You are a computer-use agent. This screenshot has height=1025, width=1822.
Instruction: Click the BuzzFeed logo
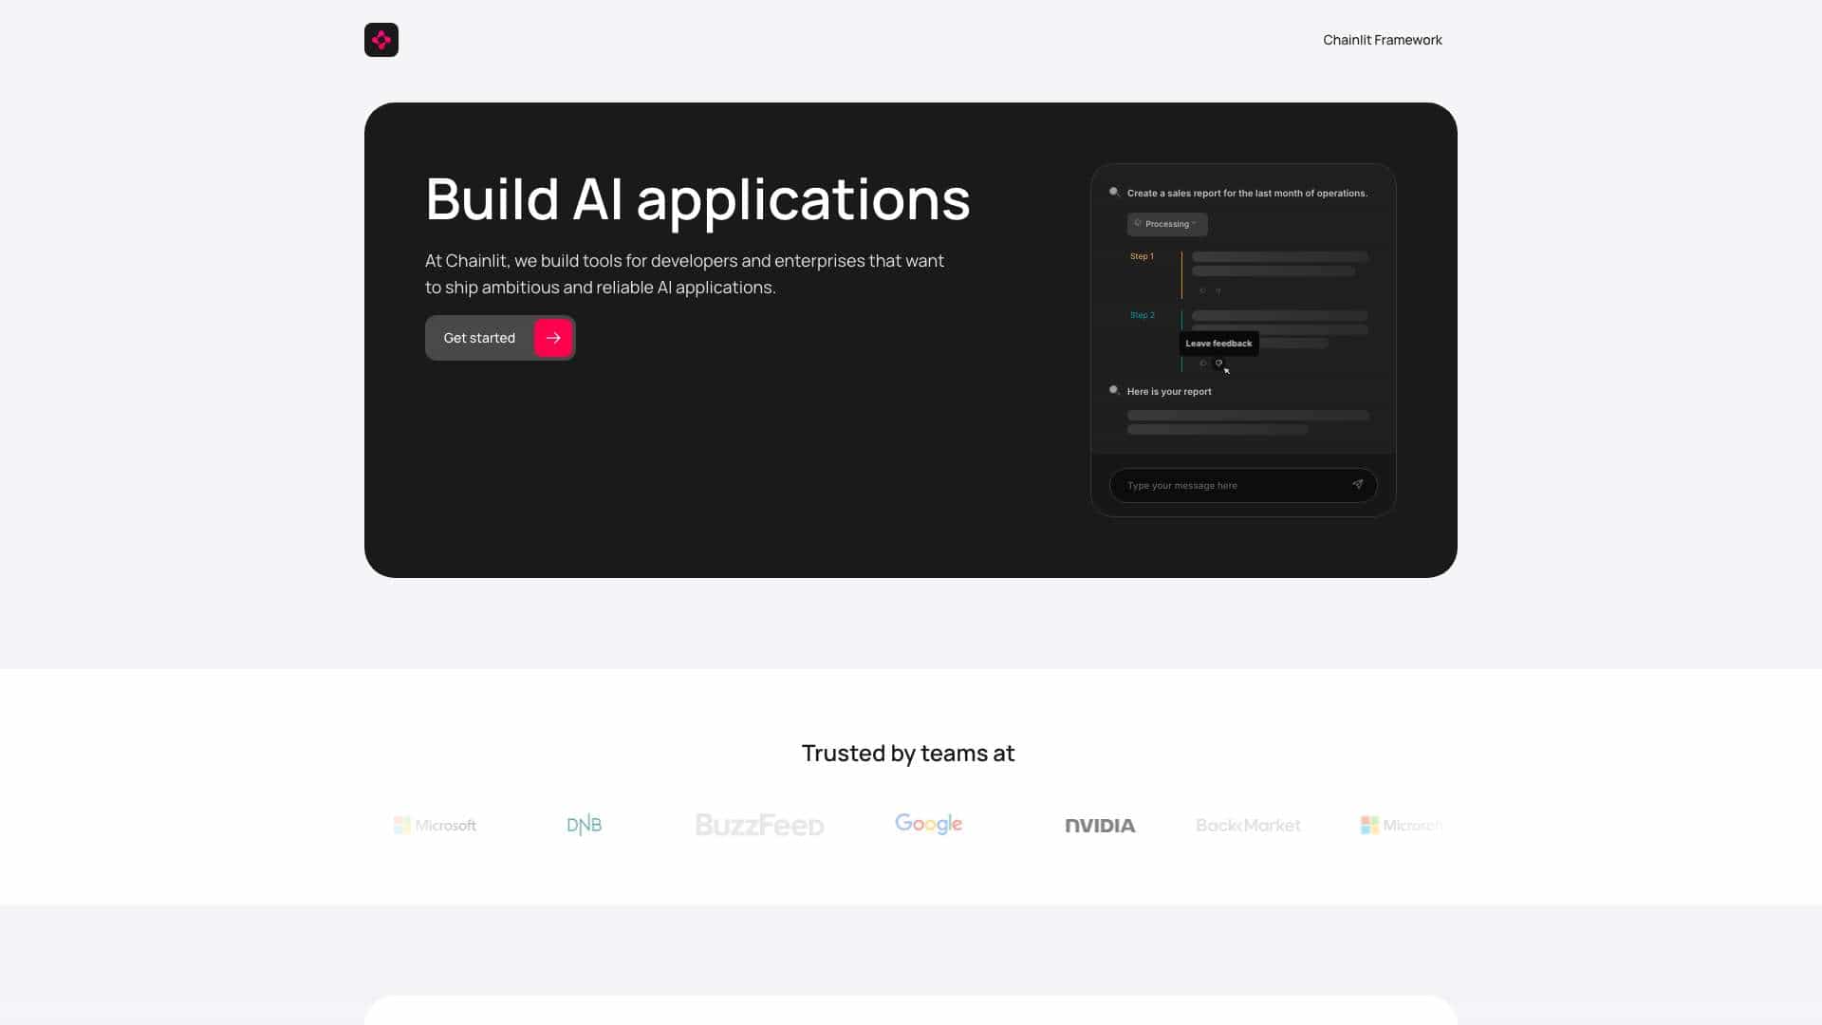[x=760, y=825]
